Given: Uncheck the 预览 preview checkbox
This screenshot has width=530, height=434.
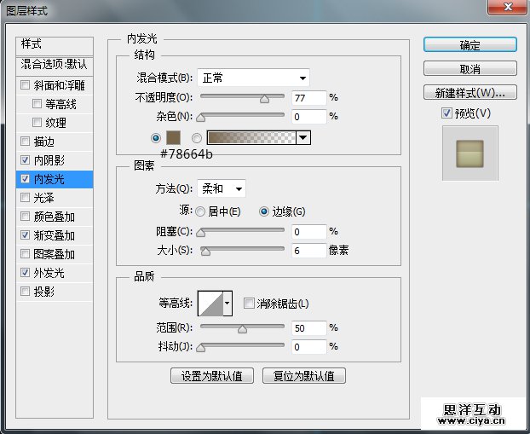Looking at the screenshot, I should pos(446,113).
